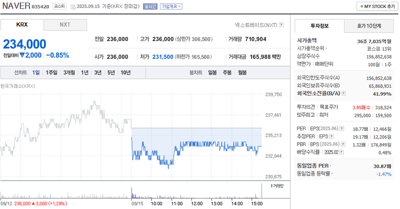Click the calendar icon before 2025.09.15 기준
The image size is (400, 209).
click(x=73, y=6)
